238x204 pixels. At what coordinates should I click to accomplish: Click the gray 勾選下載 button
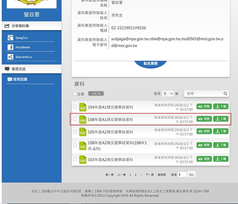click(x=96, y=94)
